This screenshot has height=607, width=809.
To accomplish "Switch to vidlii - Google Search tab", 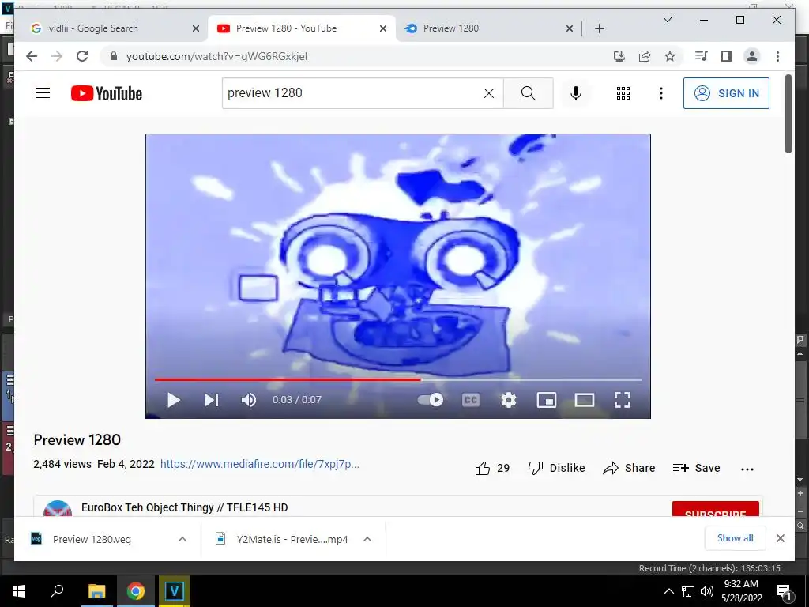I will [111, 28].
